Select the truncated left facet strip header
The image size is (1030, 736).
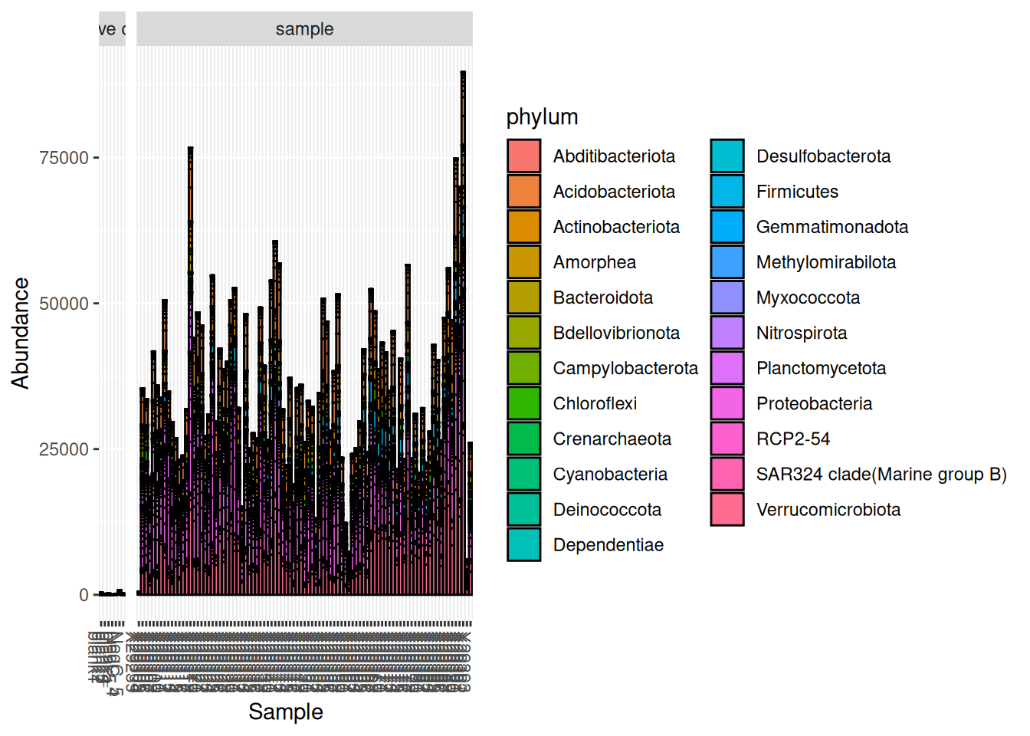tap(112, 29)
